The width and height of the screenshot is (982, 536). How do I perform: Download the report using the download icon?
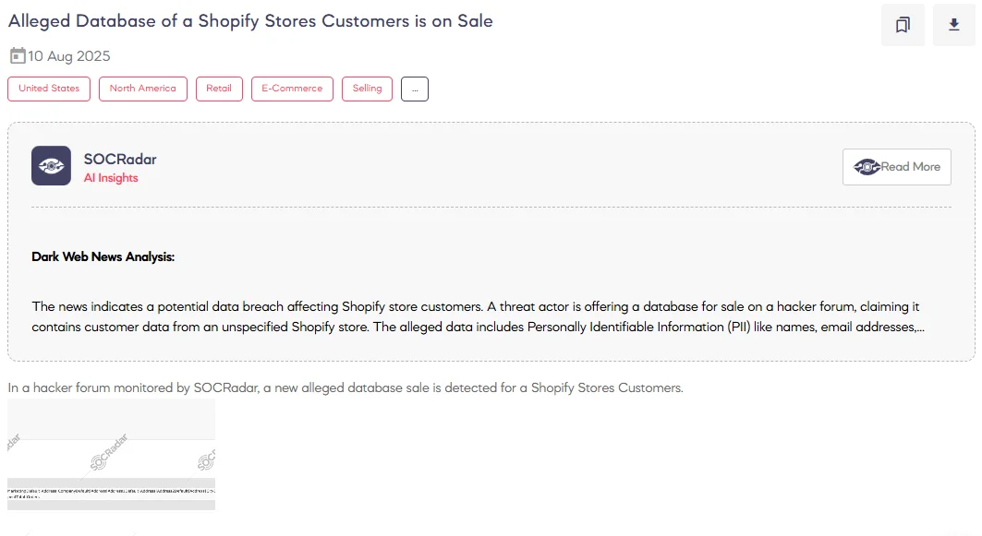coord(953,25)
